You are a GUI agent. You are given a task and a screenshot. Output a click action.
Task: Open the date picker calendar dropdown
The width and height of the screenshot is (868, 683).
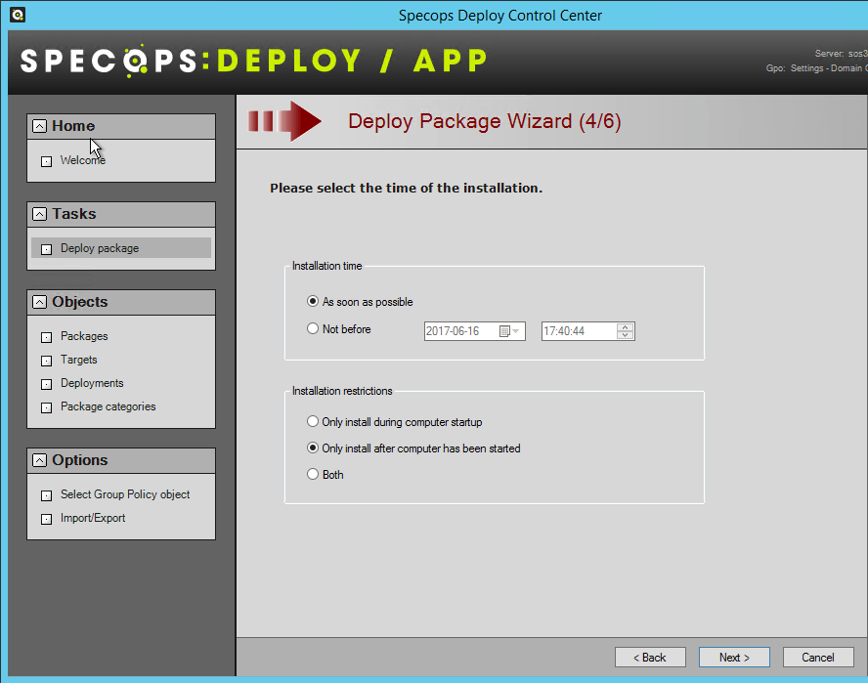(509, 331)
